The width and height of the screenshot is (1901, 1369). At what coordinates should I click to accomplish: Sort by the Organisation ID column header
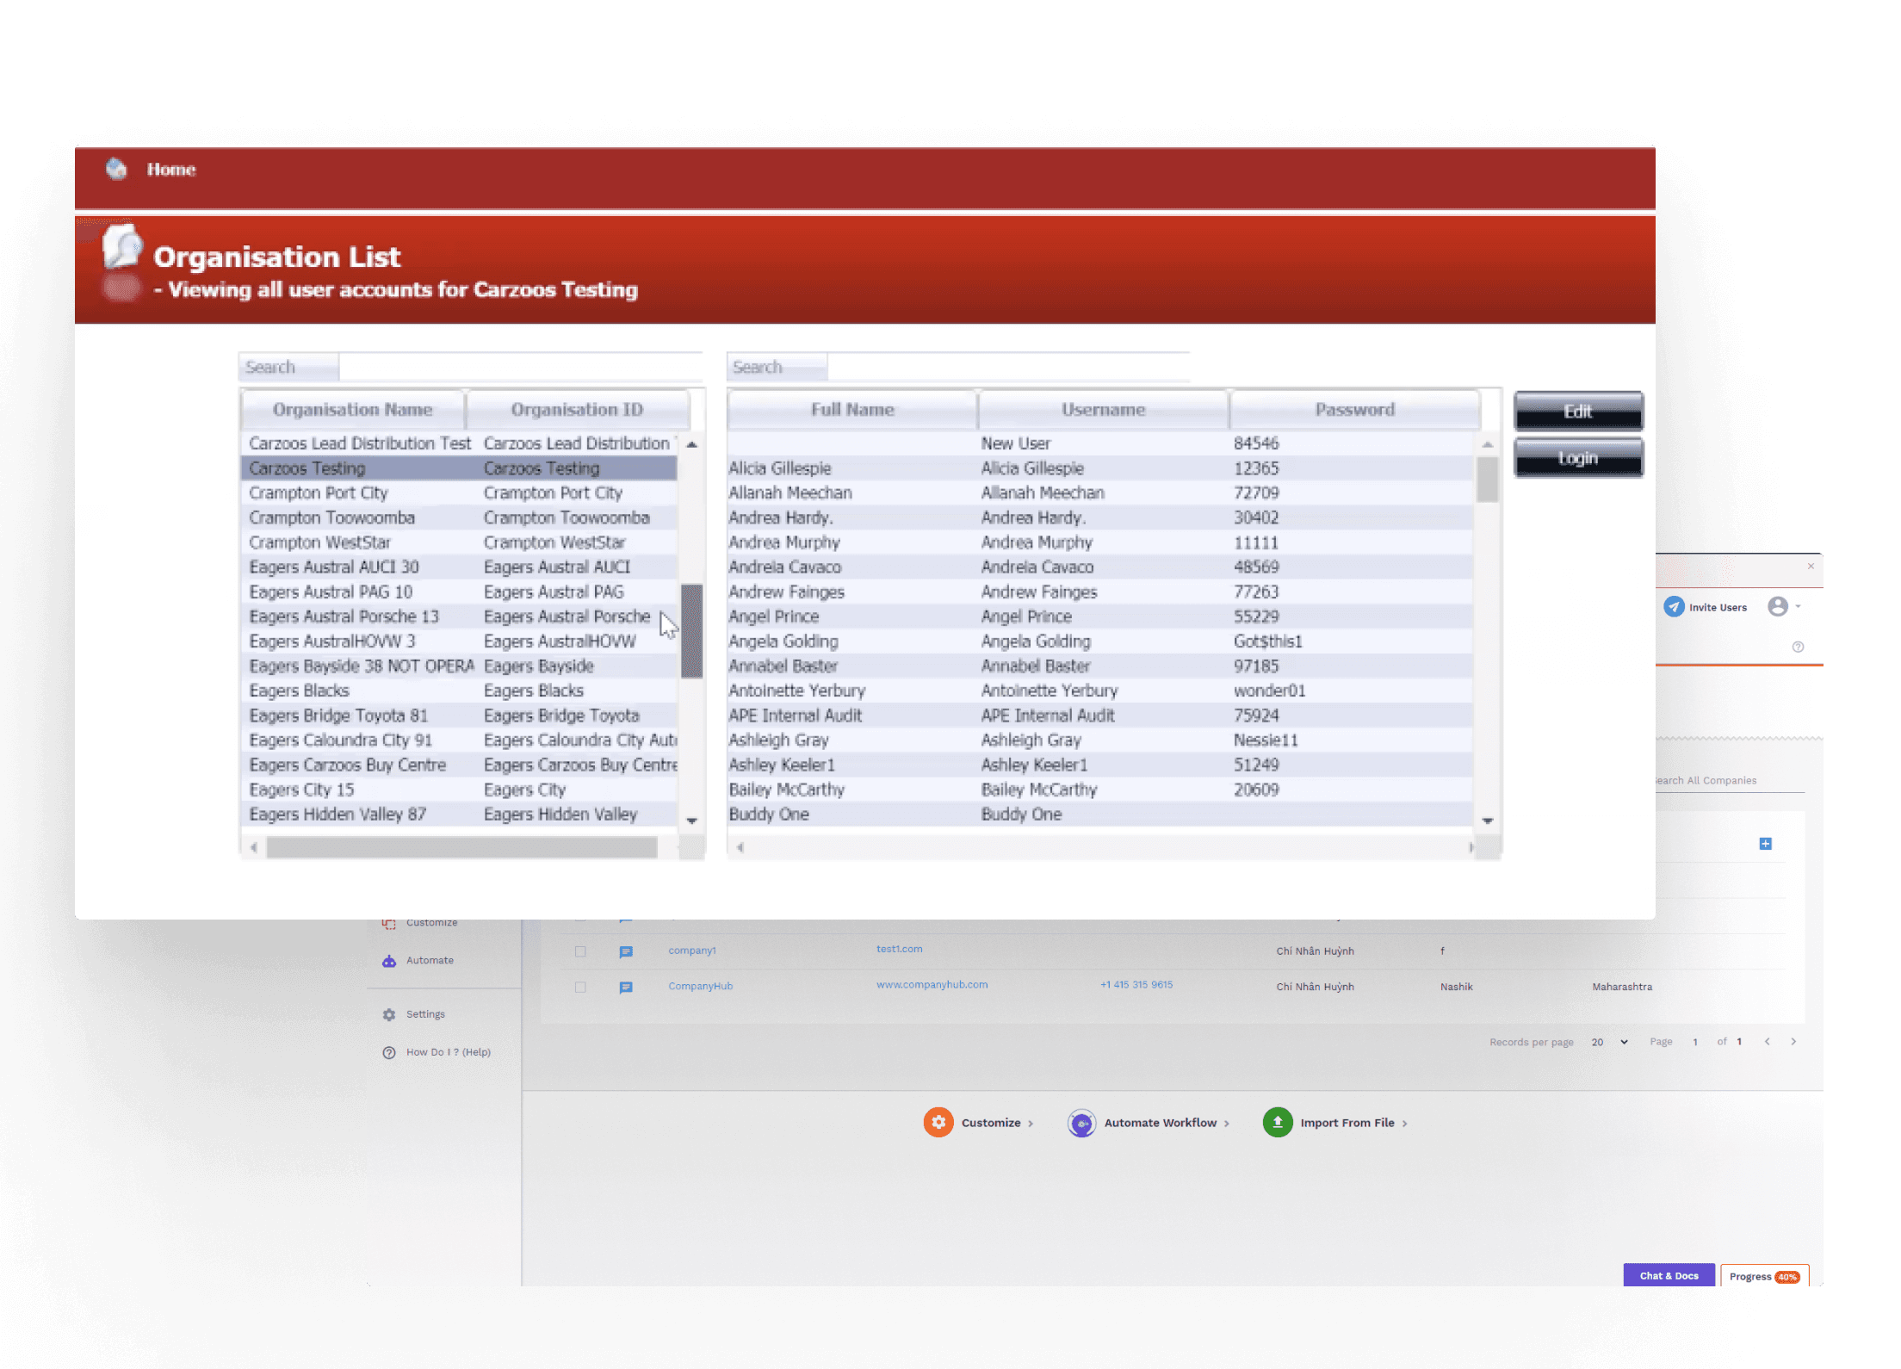[x=577, y=410]
